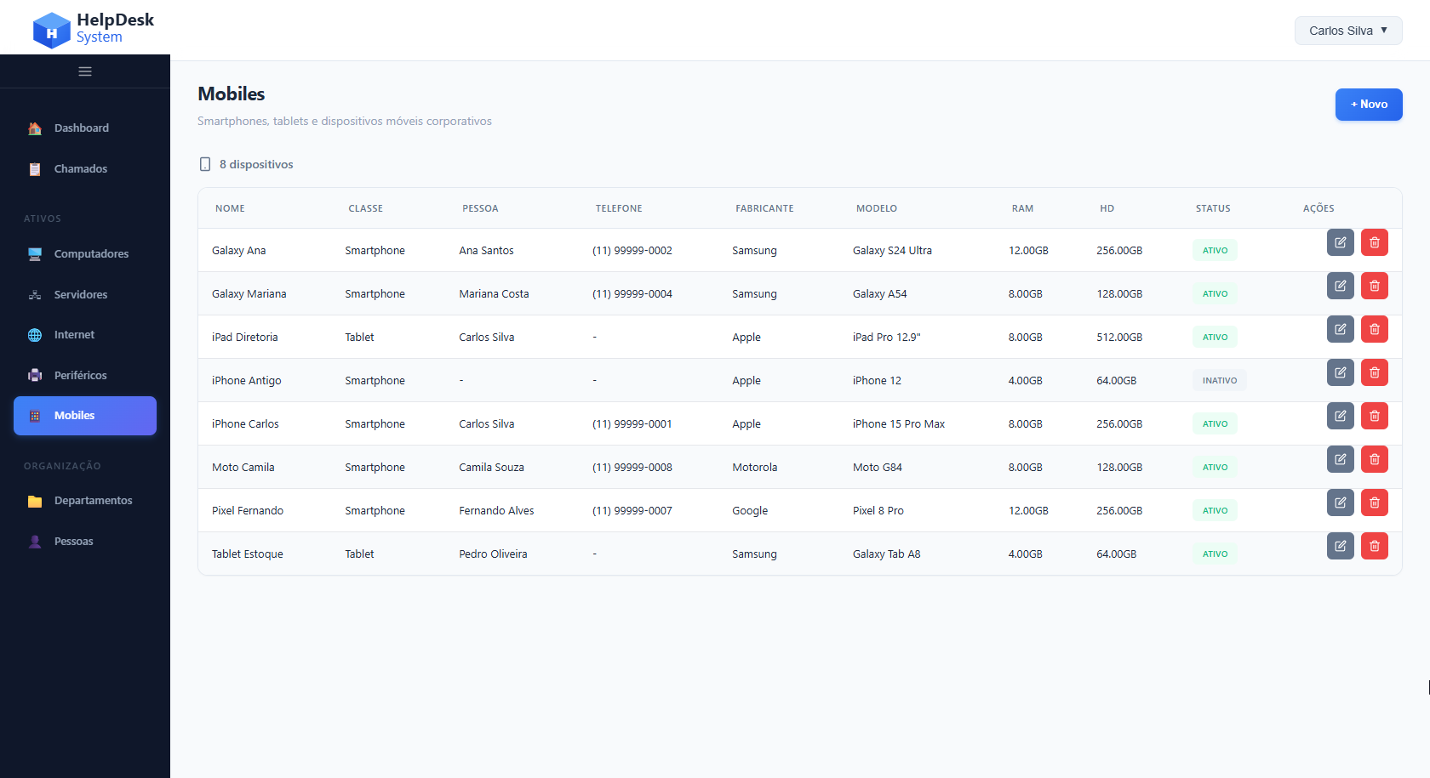Select Periféricos in the sidebar
The height and width of the screenshot is (778, 1430).
(81, 376)
